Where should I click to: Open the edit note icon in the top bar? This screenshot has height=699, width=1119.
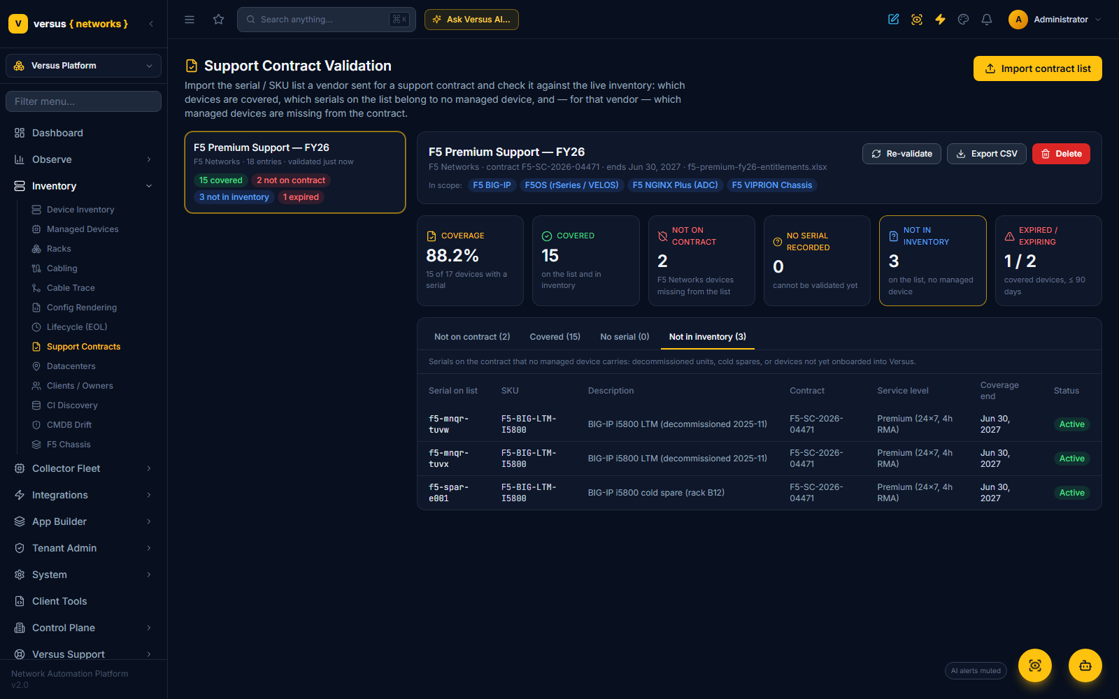(894, 20)
